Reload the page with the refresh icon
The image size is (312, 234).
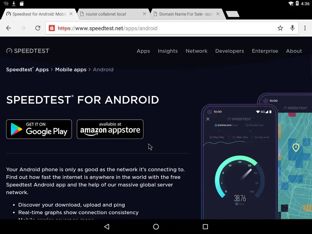point(38,28)
